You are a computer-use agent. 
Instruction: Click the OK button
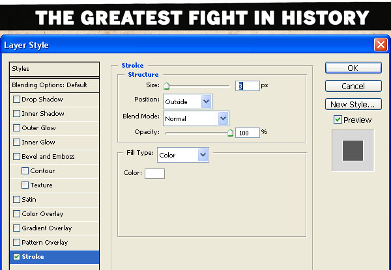tap(353, 68)
